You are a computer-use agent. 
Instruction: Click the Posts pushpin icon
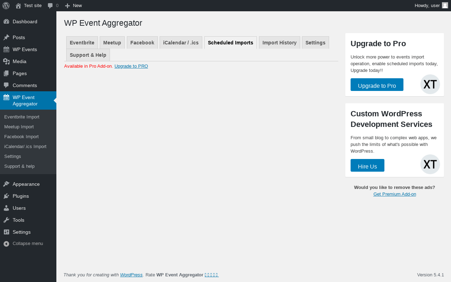tap(6, 37)
